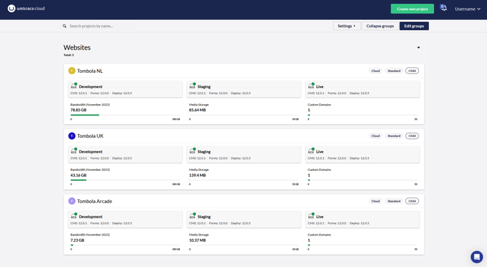Open Tombola NL Staging environment label

pos(204,87)
